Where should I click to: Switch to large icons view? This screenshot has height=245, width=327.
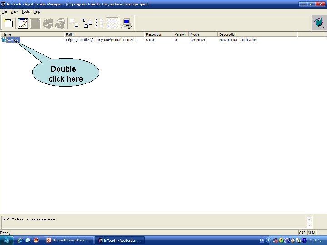pos(74,23)
